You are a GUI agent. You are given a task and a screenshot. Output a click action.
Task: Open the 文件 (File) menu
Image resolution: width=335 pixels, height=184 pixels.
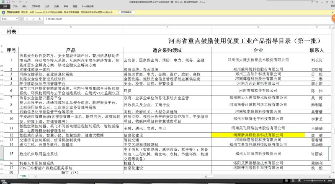pos(5,7)
